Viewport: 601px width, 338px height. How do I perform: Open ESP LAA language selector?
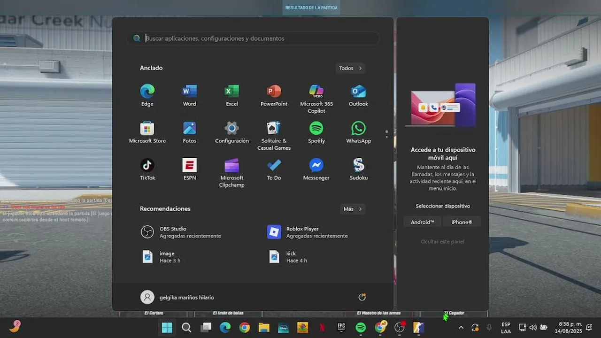pos(506,328)
